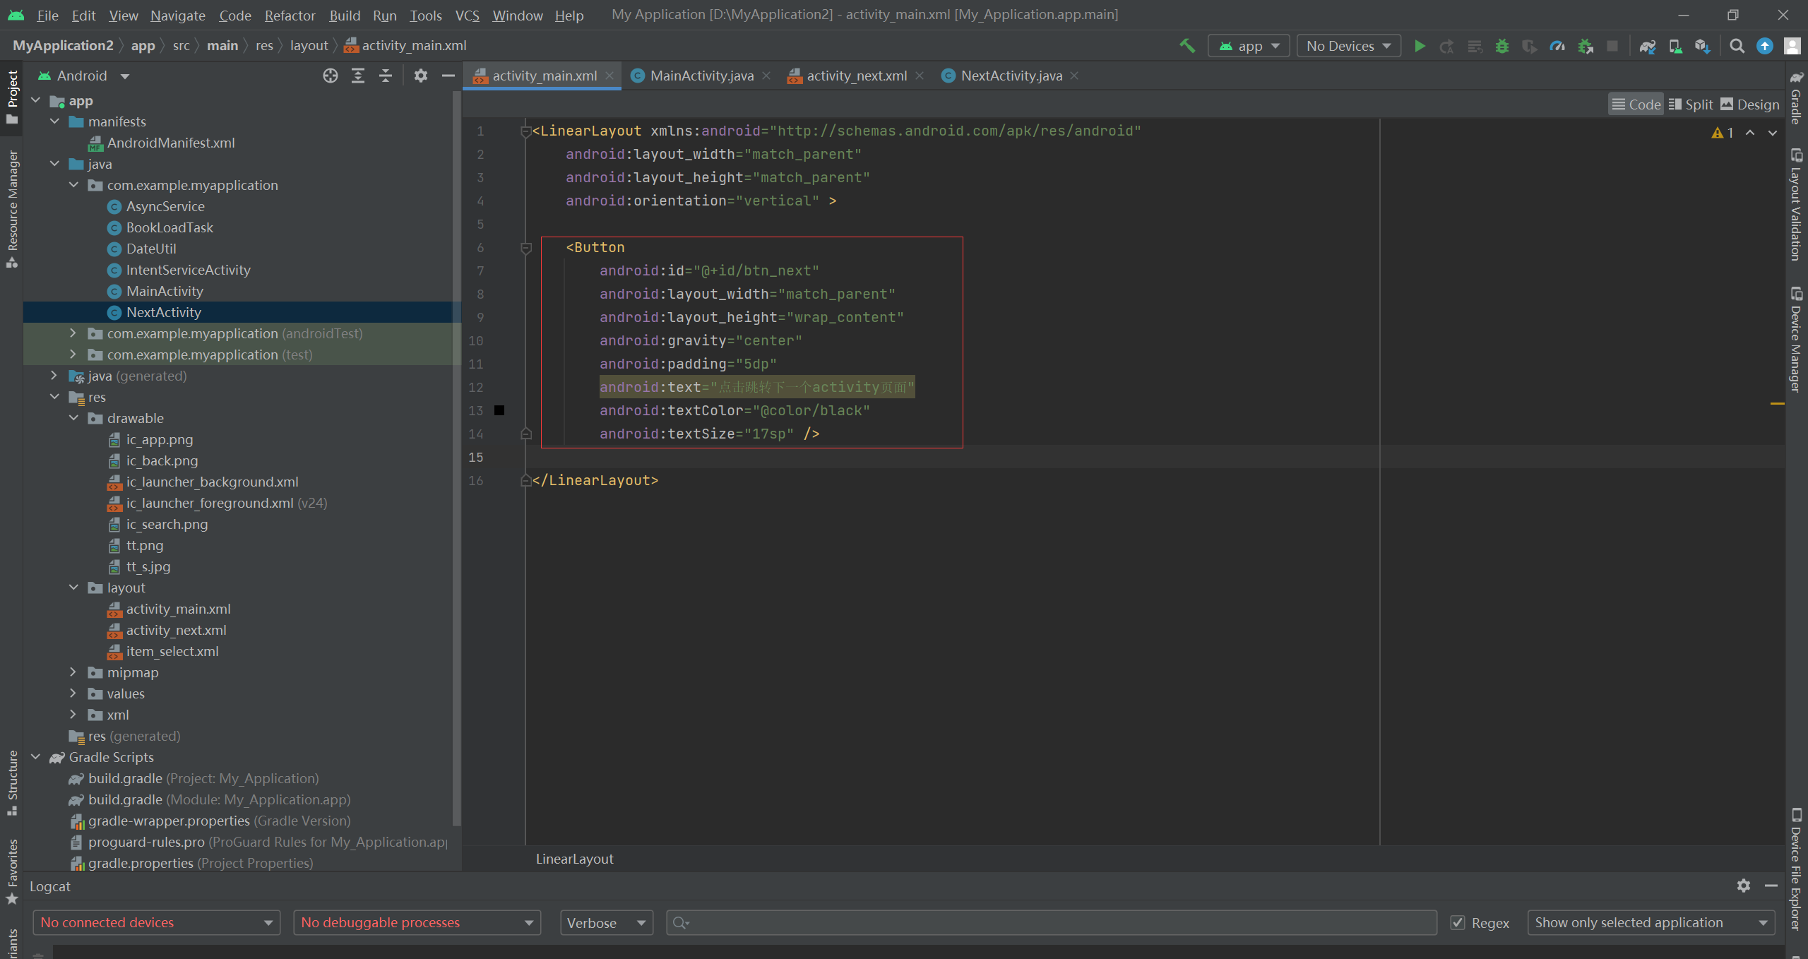
Task: Click the hammer Make Project icon
Action: click(1187, 46)
